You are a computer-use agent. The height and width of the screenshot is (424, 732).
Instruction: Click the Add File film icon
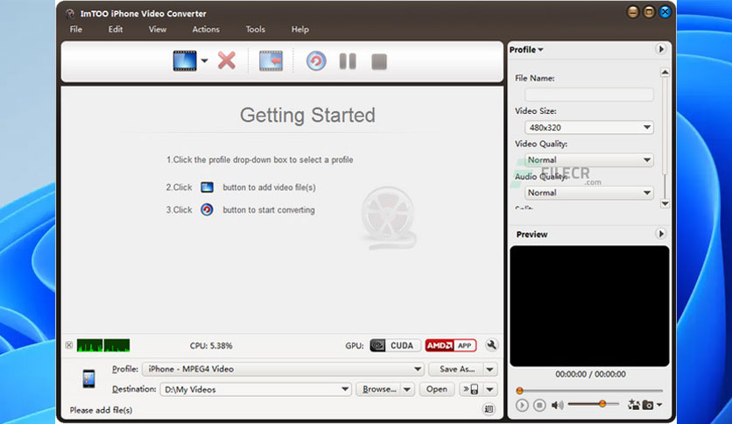pos(185,60)
